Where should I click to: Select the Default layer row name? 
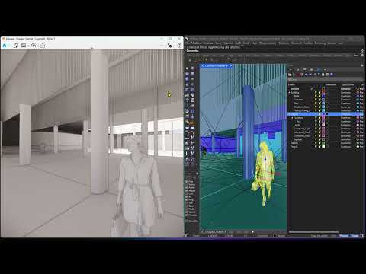coord(295,89)
